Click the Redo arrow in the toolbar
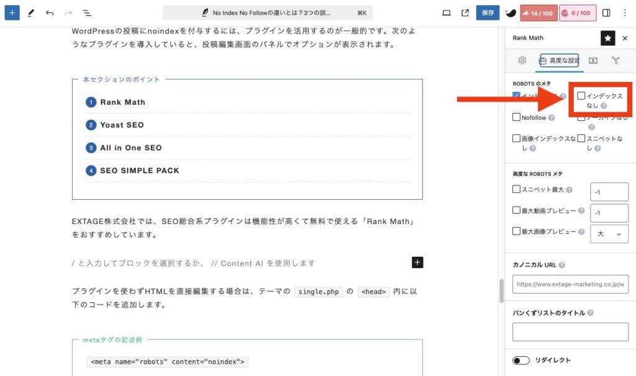The height and width of the screenshot is (376, 636). click(x=67, y=12)
